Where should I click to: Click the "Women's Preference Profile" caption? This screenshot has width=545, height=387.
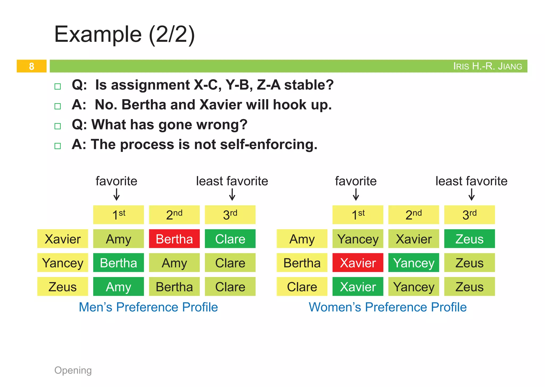click(387, 307)
